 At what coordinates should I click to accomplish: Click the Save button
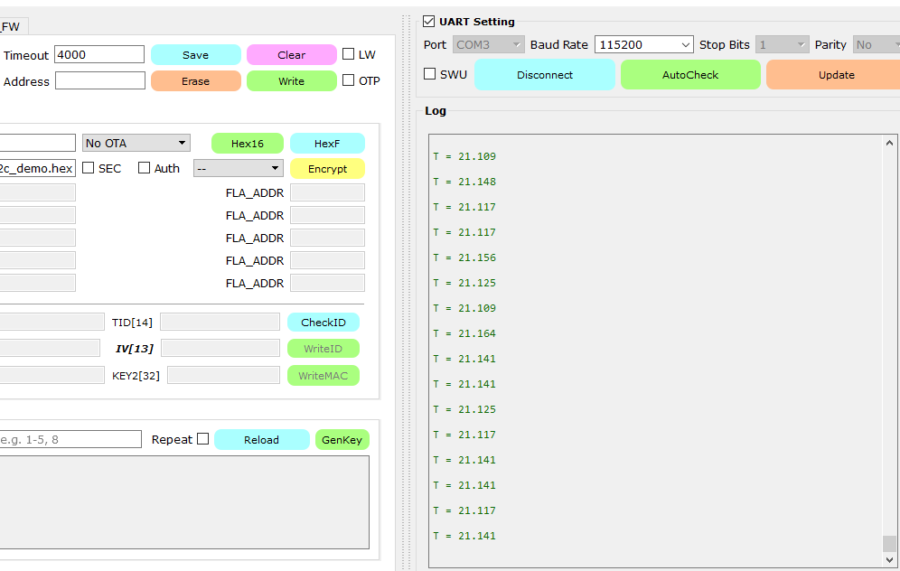(195, 55)
